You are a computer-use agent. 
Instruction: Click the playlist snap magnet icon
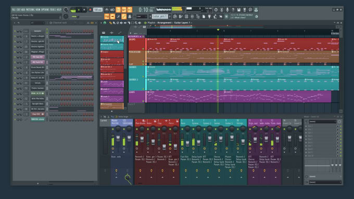[105, 23]
